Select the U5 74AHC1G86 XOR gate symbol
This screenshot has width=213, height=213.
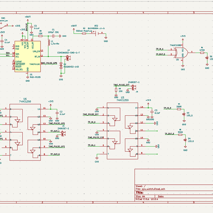(182, 53)
